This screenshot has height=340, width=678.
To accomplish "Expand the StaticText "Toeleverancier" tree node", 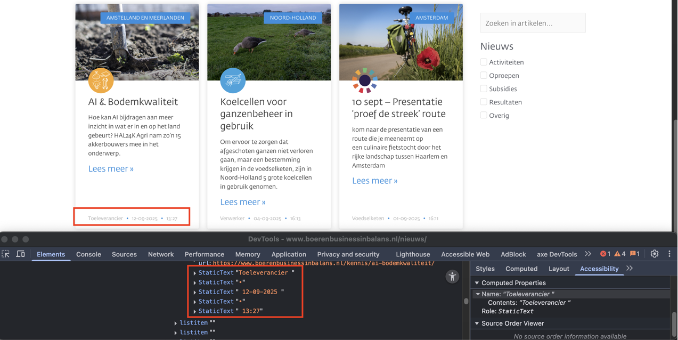I will tap(195, 273).
